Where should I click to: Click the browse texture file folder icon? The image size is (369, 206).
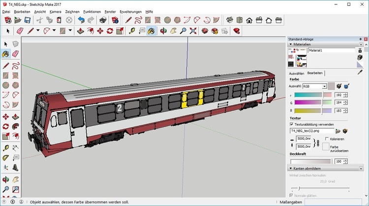click(x=338, y=131)
